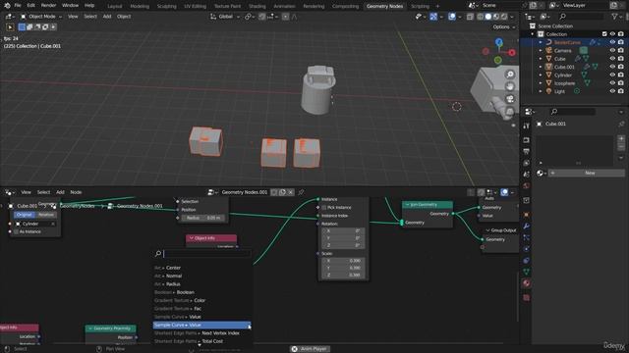
Task: Toggle show gizmo button in header
Action: point(433,17)
